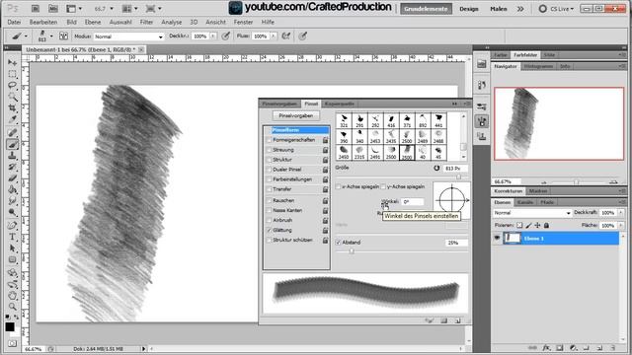Expand more workspaces chevron
This screenshot has width=632, height=355.
[520, 9]
